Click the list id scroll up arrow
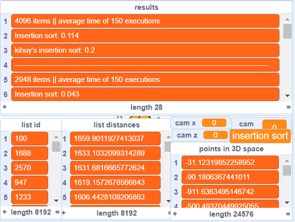Screen dimensions: 295x222 point(56,137)
